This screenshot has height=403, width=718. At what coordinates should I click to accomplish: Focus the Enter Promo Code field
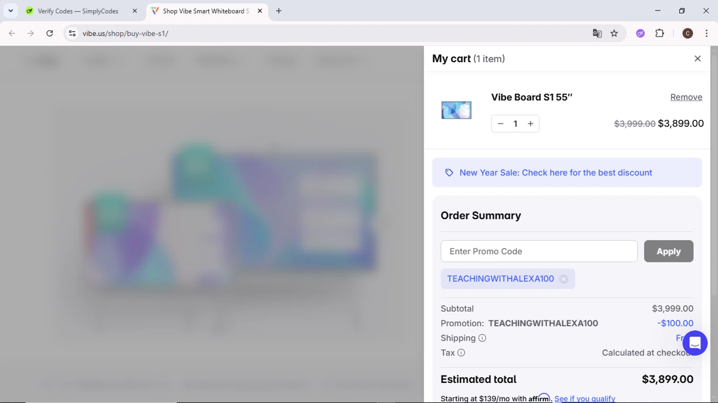coord(539,251)
